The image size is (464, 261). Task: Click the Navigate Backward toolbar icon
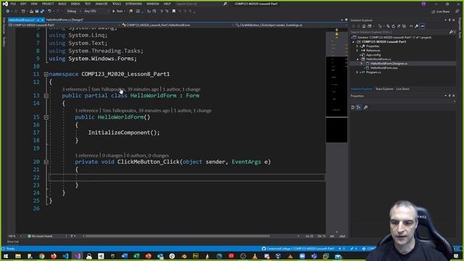click(x=8, y=12)
